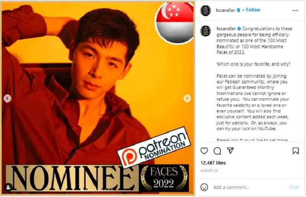
Task: Share the post using the paper plane icon
Action: [230, 151]
